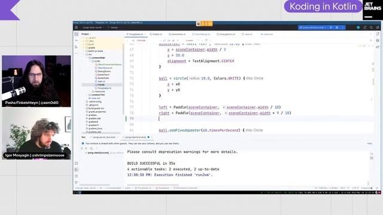Click the Project tool window folder icon
Image resolution: width=383 pixels, height=215 pixels.
coord(77,34)
